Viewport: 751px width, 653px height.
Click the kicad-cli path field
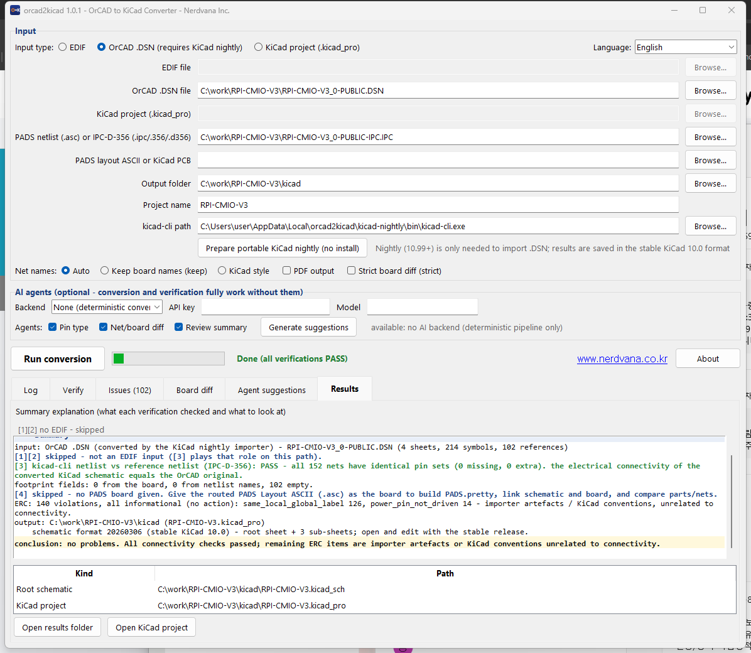(438, 226)
